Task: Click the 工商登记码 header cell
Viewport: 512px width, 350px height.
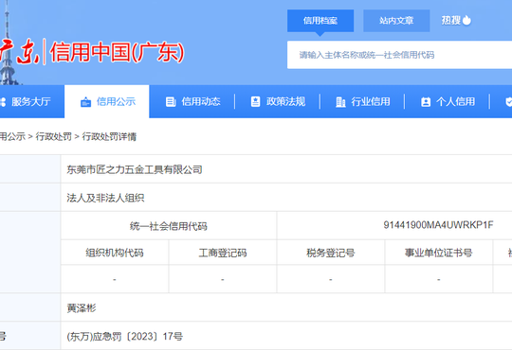Action: point(223,253)
